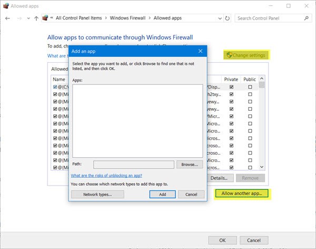Viewport: 316px width, 249px height.
Task: Click the Apps list box in dialog
Action: pyautogui.click(x=137, y=121)
